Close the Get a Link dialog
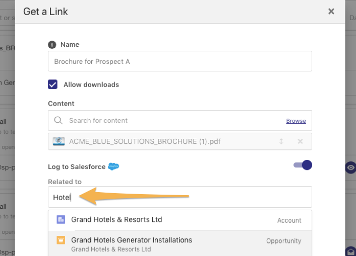This screenshot has height=256, width=356. (x=331, y=12)
